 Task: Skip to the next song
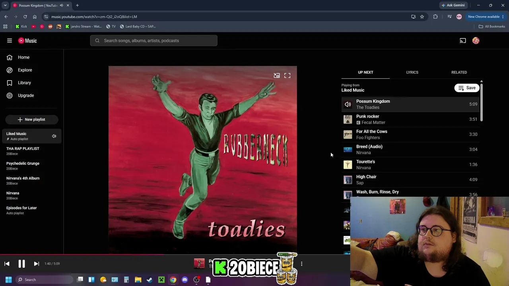[x=36, y=264]
